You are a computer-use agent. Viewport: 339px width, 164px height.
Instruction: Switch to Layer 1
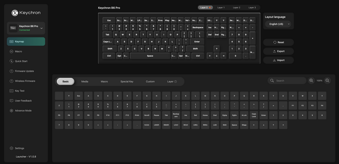coord(221,8)
